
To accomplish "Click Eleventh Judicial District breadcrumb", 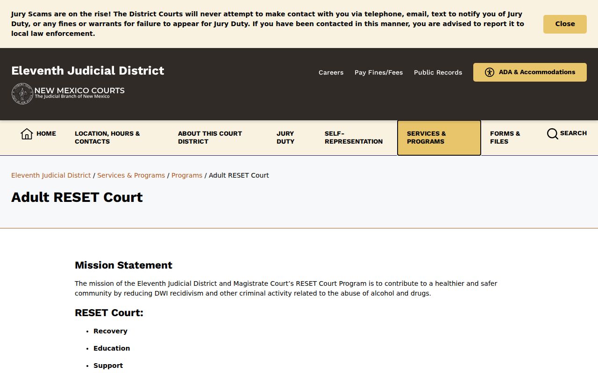I will coord(51,175).
